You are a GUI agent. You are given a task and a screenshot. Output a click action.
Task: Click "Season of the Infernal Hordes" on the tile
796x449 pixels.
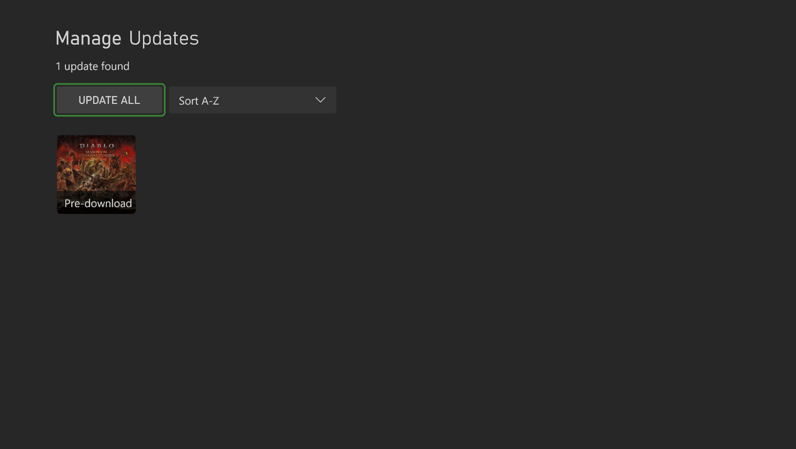pos(97,153)
